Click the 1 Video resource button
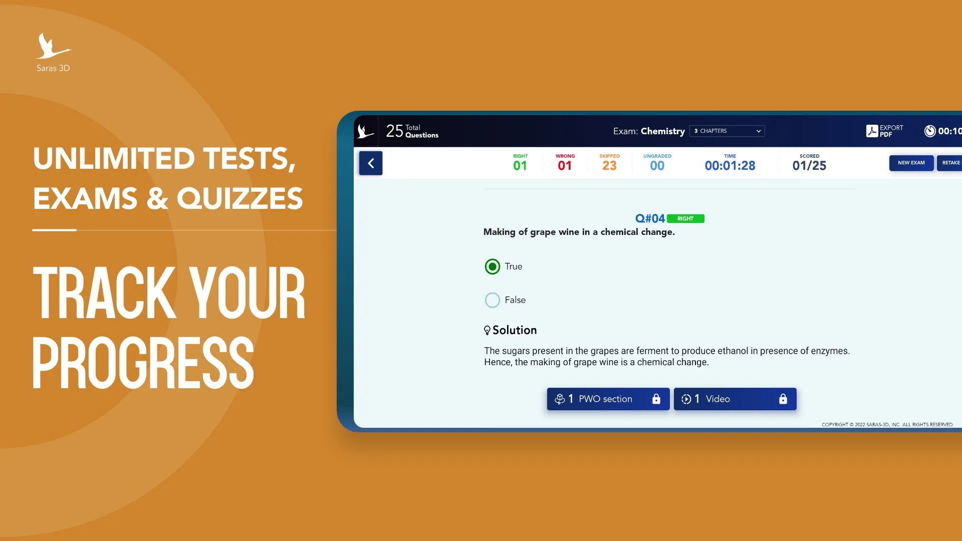The width and height of the screenshot is (962, 541). click(x=735, y=399)
